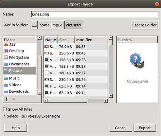161x136 pixels.
Task: Open Music in Places list
Action: point(20,78)
